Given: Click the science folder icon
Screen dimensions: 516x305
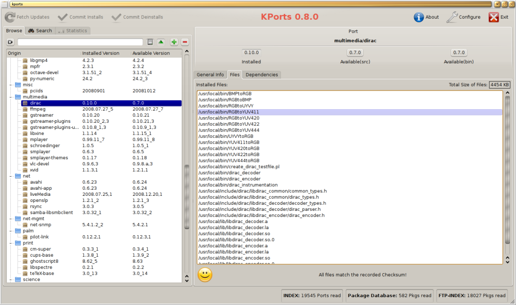Looking at the screenshot, I should point(18,280).
